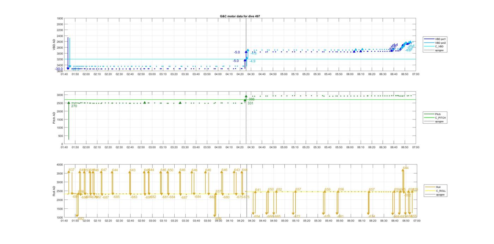The image size is (494, 244).
Task: Click the 1800 tick on the VBD axis
Action: 60,18
